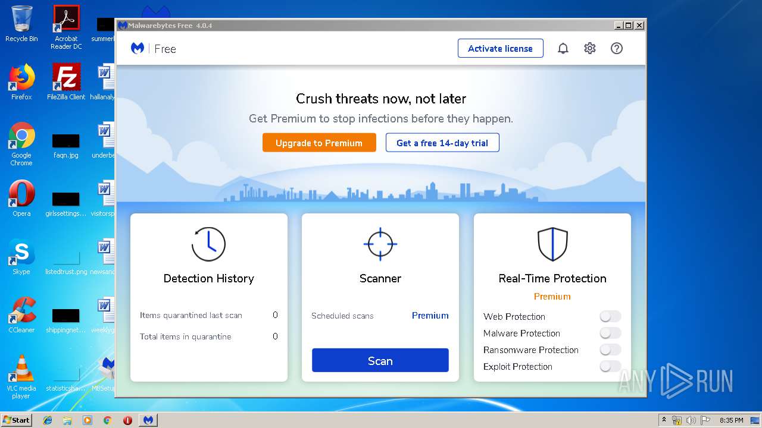762x428 pixels.
Task: Open the help question mark icon
Action: pos(617,49)
